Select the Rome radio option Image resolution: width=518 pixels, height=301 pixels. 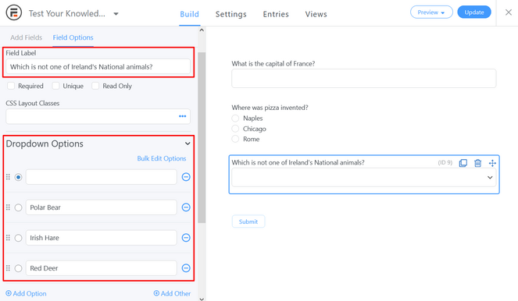point(235,139)
